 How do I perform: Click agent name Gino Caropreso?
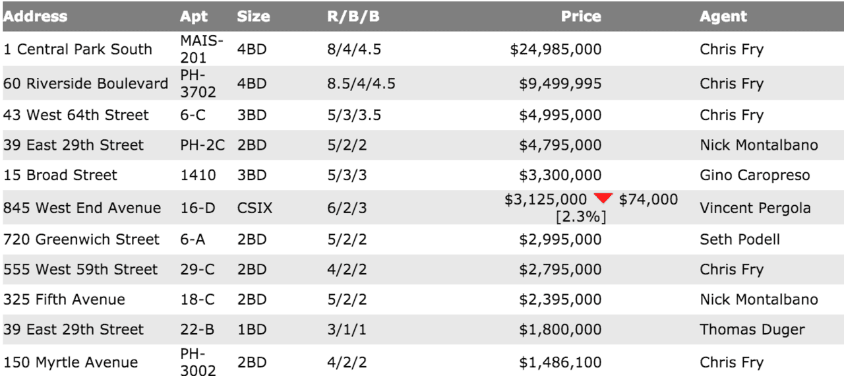tap(755, 175)
